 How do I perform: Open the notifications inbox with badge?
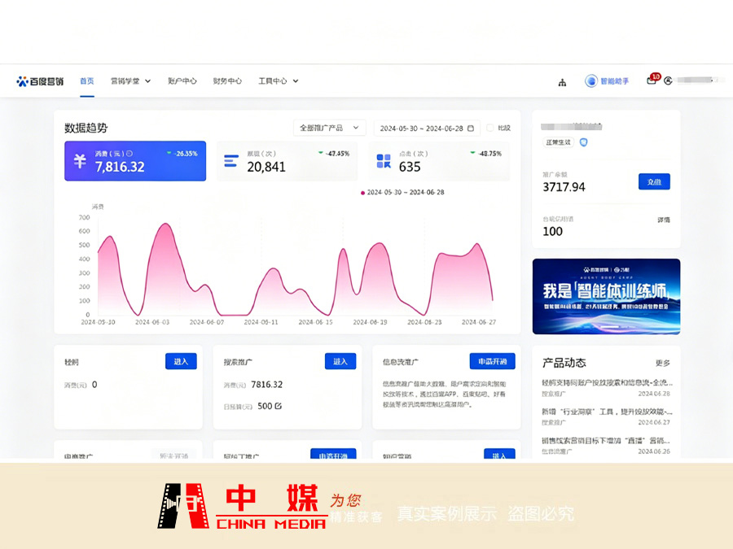[x=652, y=80]
